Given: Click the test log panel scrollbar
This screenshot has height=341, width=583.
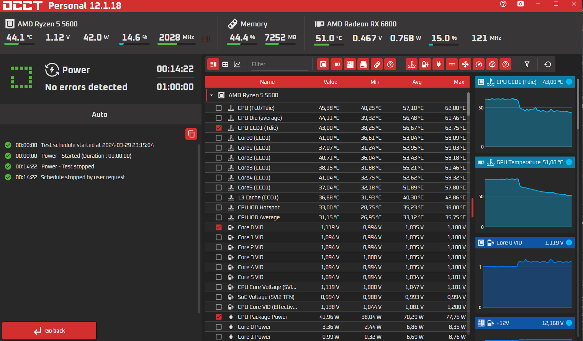Looking at the screenshot, I should tap(198, 229).
